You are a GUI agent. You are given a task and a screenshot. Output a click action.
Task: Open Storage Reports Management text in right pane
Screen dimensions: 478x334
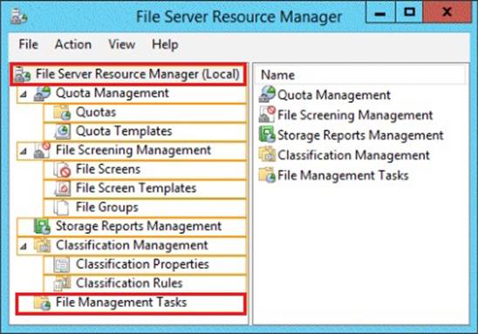pyautogui.click(x=360, y=135)
